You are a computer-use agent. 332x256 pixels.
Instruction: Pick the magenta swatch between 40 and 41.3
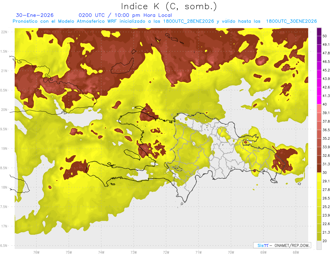(319, 100)
